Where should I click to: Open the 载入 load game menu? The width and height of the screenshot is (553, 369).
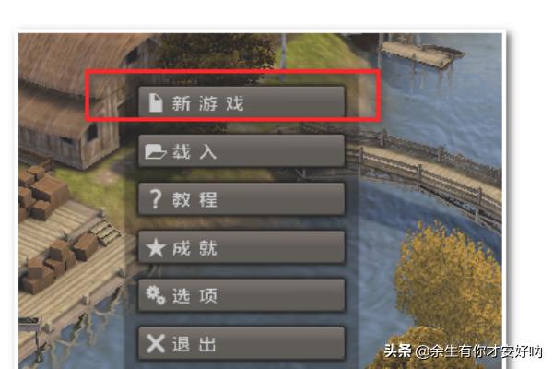pyautogui.click(x=241, y=150)
